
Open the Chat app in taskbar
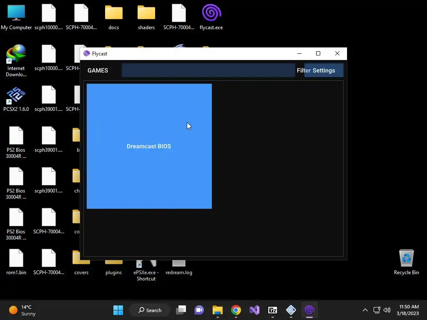tap(199, 310)
